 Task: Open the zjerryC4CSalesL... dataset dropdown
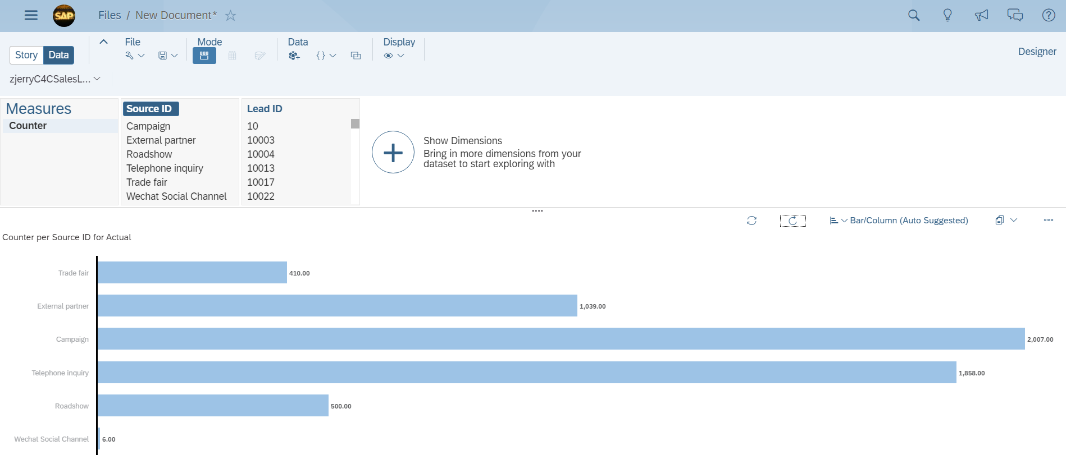(x=54, y=79)
